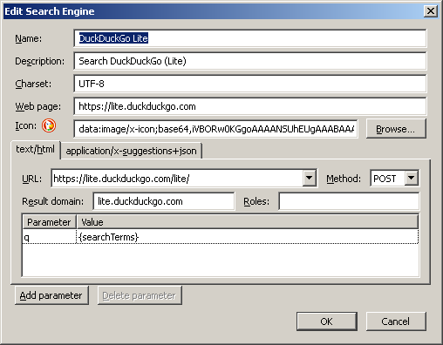Close the Edit Search Engine dialog
443x345 pixels.
[x=431, y=11]
